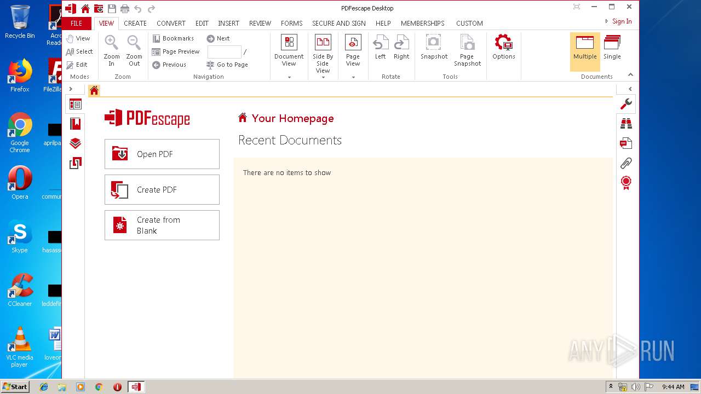
Task: Open the Options gear
Action: (x=503, y=48)
